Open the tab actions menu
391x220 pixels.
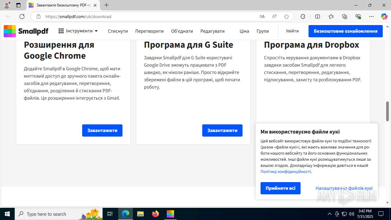(18, 5)
